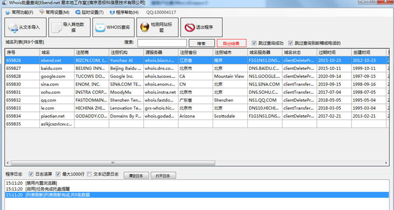The height and width of the screenshot is (210, 394).
Task: Select the ebend.net domain cell
Action: (57, 60)
